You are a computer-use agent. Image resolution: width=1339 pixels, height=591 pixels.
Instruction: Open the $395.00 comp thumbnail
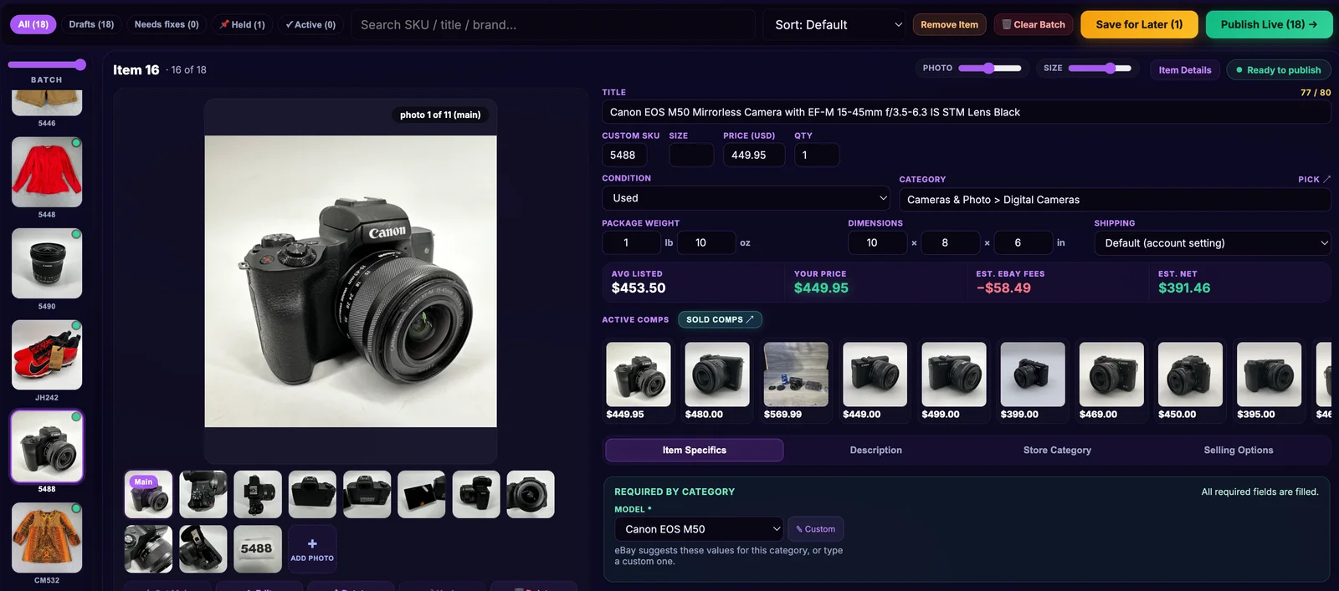tap(1269, 374)
